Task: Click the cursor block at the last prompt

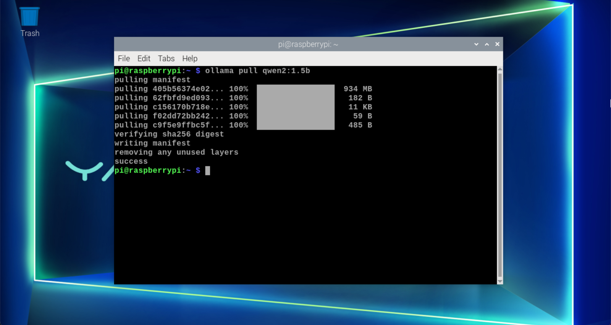Action: tap(208, 171)
